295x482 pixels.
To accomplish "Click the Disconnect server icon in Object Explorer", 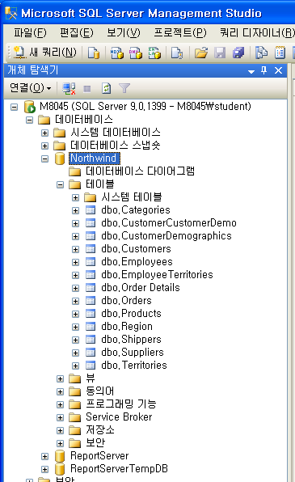I will point(69,88).
